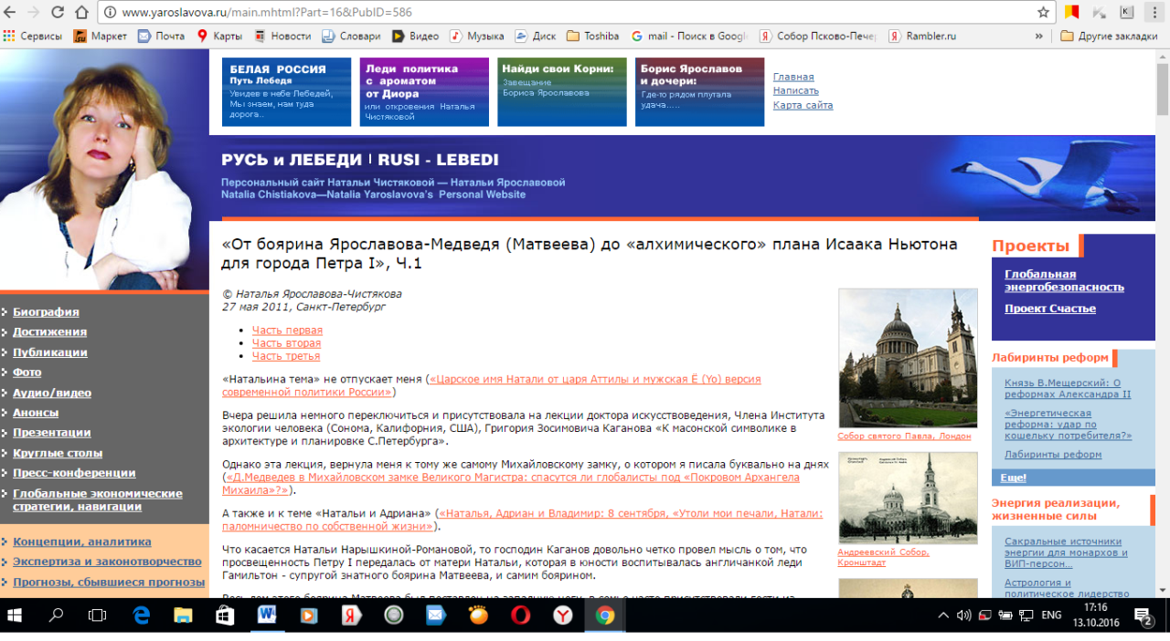
Task: Open Аудио/видео in the sidebar menu
Action: click(x=52, y=393)
